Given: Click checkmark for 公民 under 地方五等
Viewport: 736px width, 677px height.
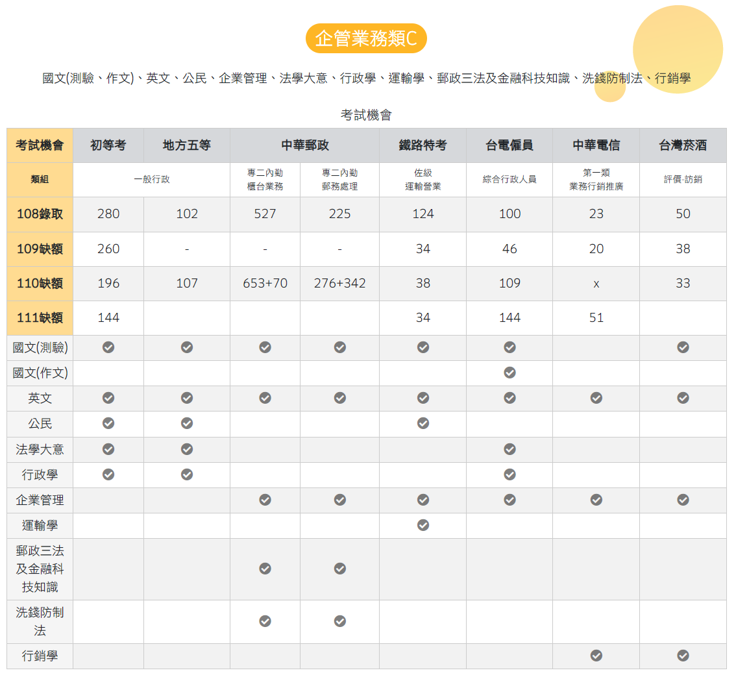Looking at the screenshot, I should click(x=187, y=423).
